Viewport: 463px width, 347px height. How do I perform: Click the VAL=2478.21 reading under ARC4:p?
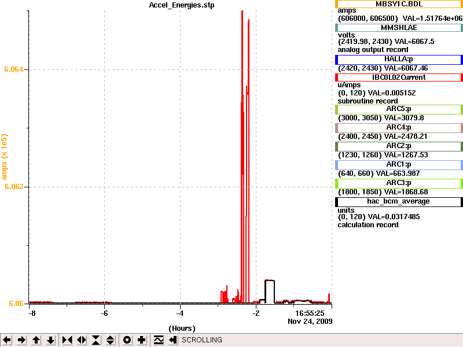(x=405, y=136)
